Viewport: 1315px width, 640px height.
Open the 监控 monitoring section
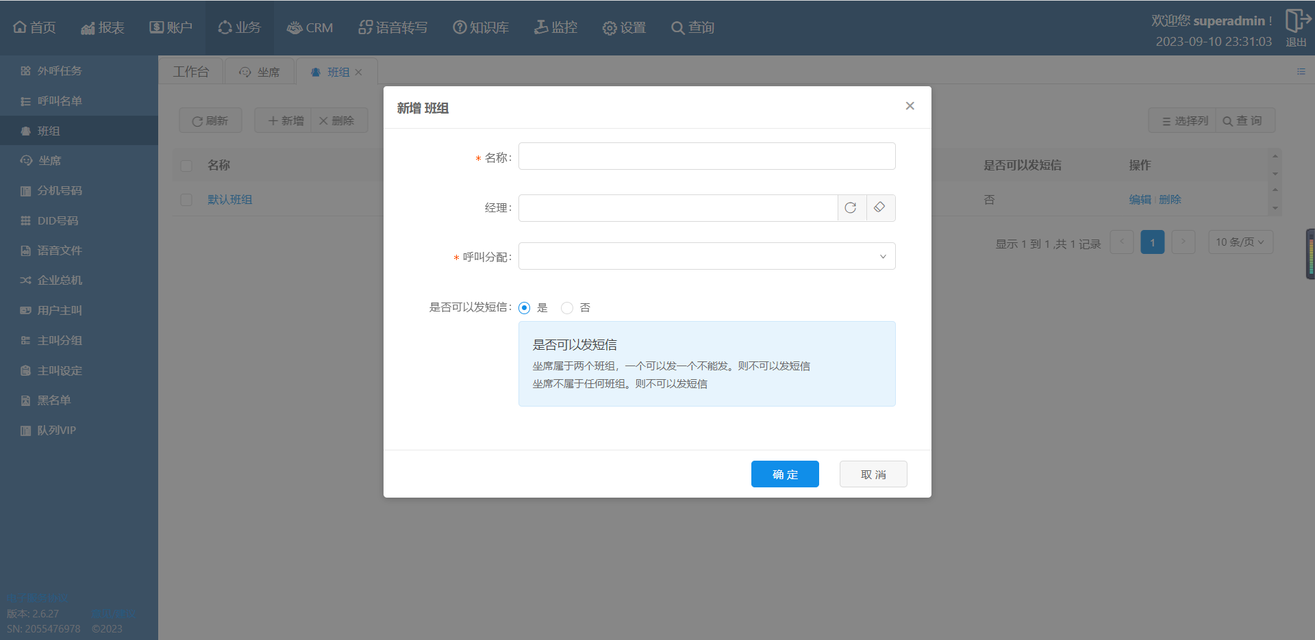click(555, 27)
